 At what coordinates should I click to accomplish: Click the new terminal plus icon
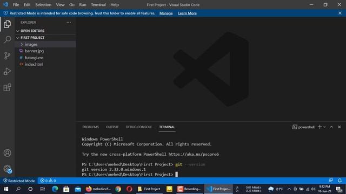tap(320, 127)
